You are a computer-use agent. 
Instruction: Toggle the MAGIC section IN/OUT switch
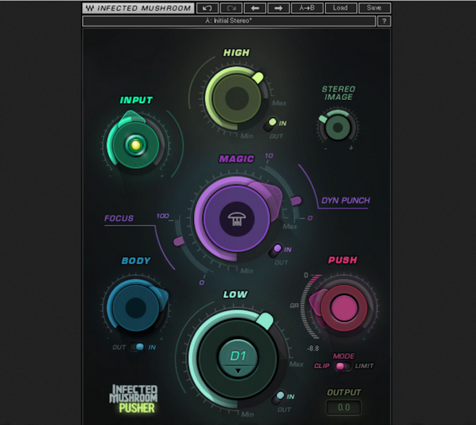(x=275, y=251)
